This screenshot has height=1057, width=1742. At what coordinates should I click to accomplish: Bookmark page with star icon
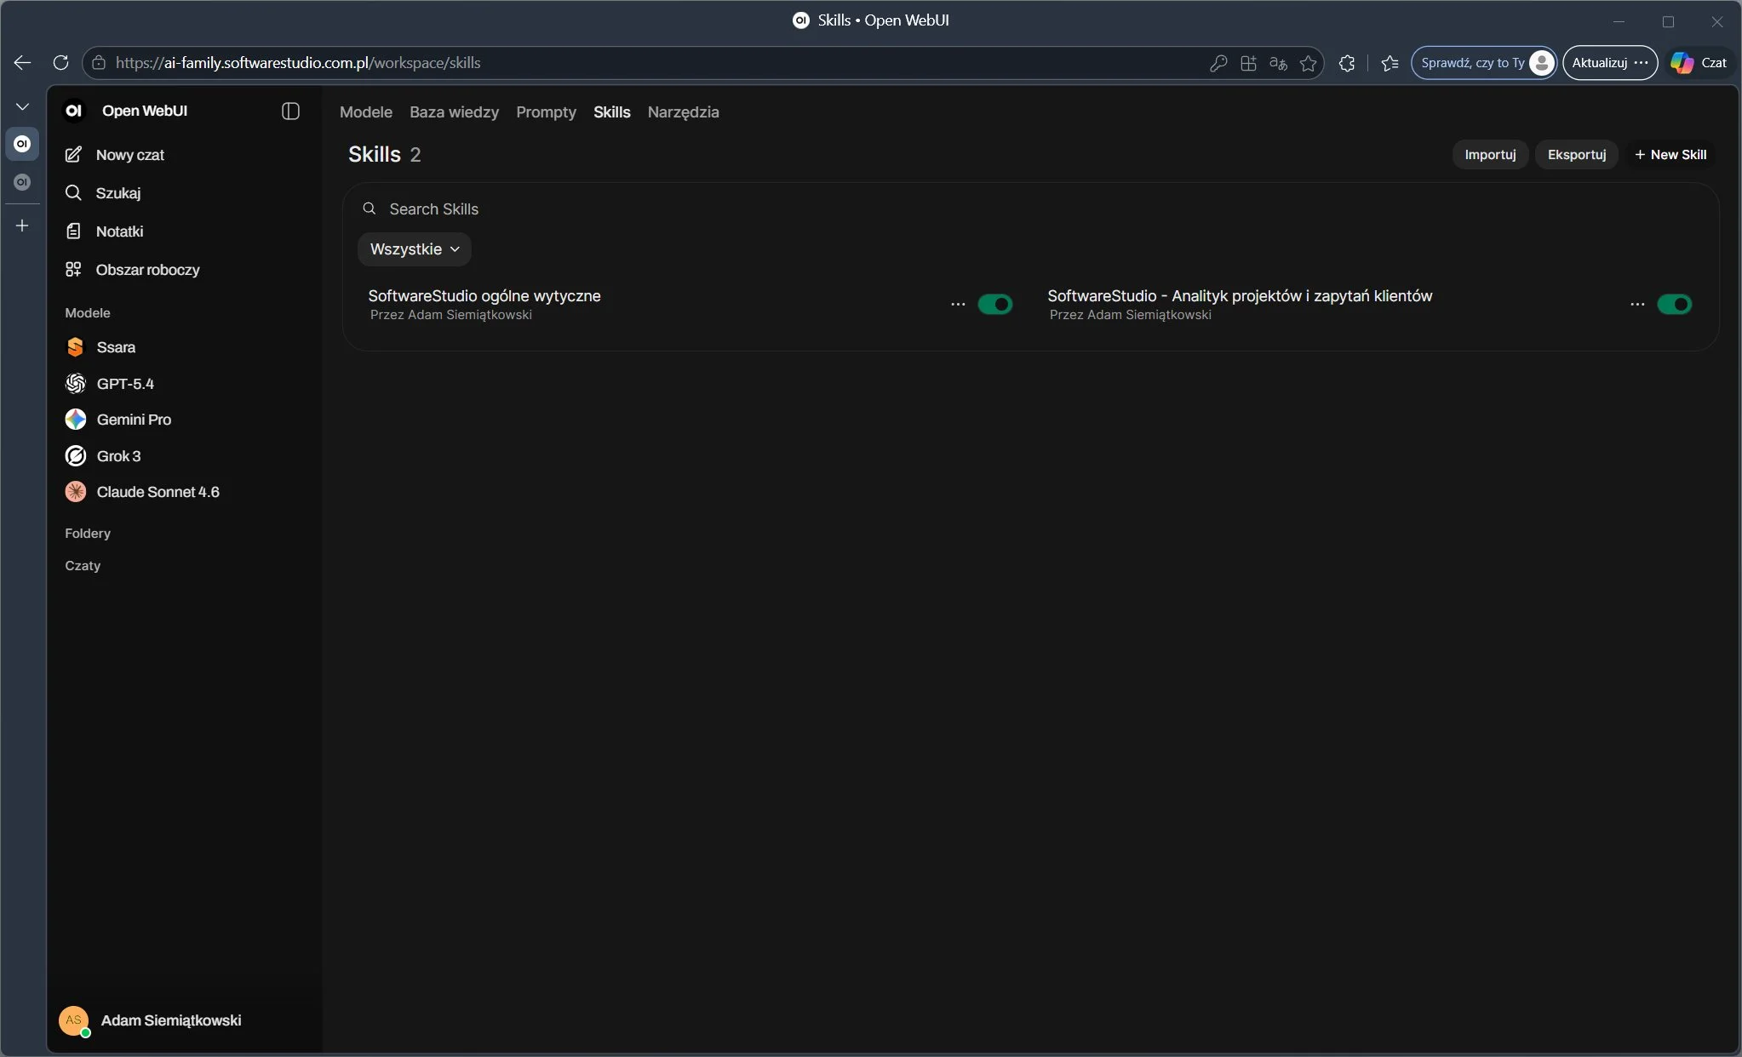click(1309, 63)
